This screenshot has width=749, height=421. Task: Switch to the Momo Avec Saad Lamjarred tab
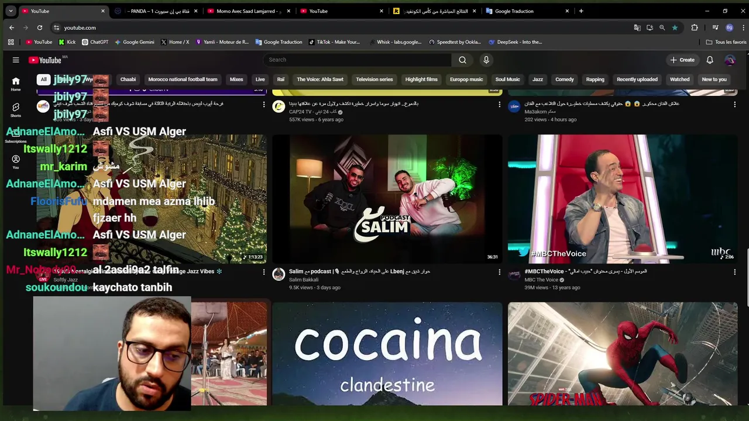249,11
